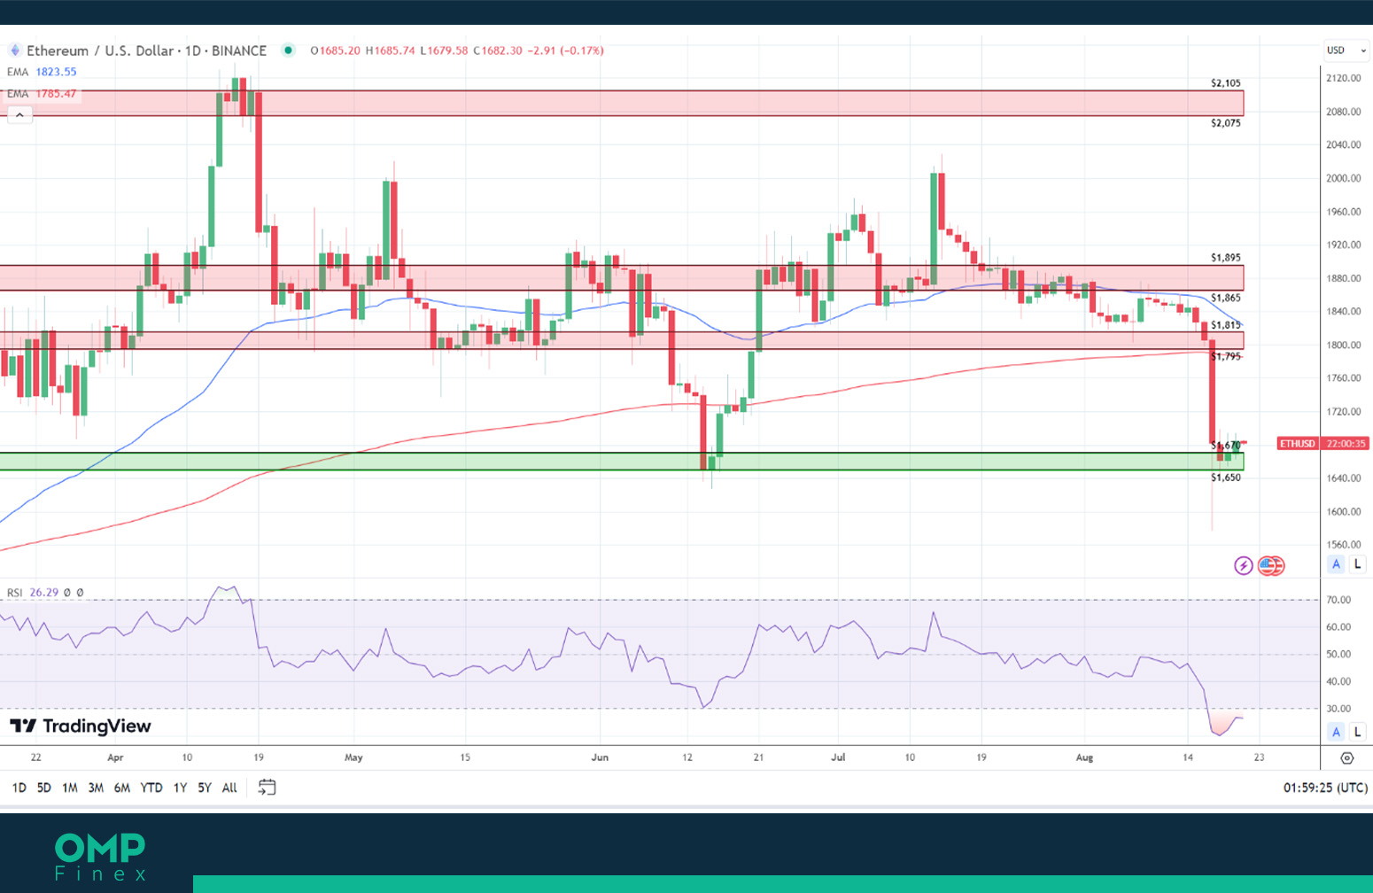Click the ETHUSD price label tag
This screenshot has width=1373, height=893.
(x=1298, y=443)
